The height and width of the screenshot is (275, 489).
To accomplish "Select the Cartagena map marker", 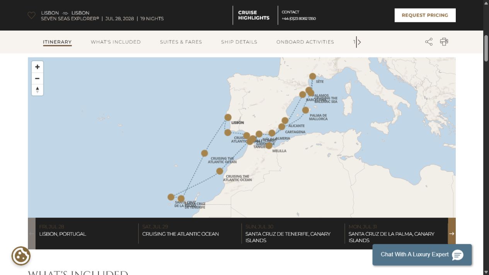I will click(x=282, y=127).
